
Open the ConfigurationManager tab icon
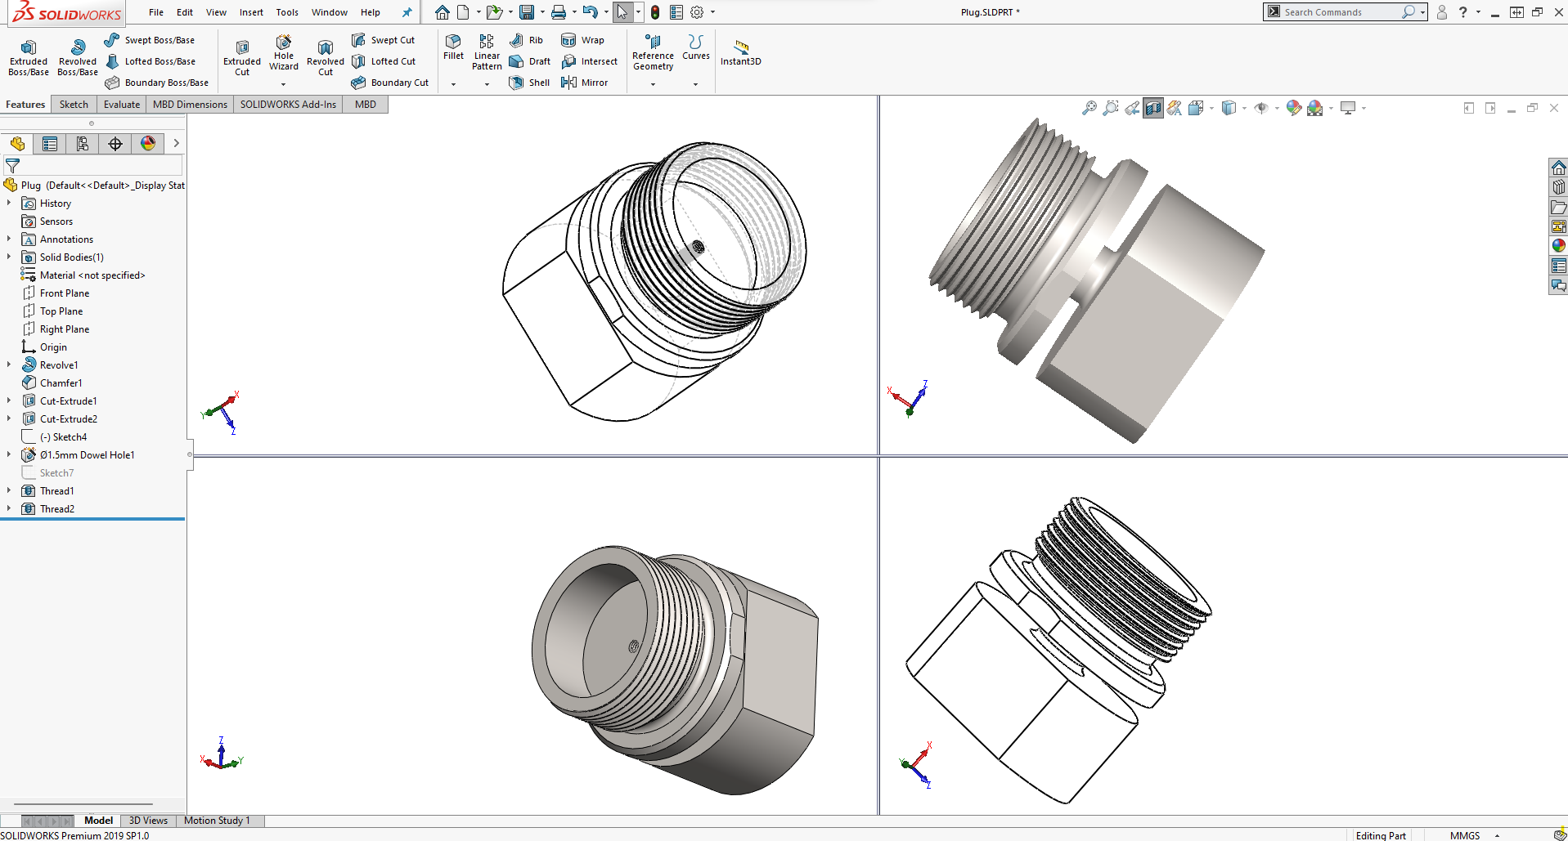pyautogui.click(x=83, y=144)
